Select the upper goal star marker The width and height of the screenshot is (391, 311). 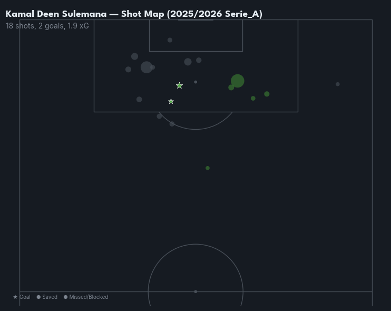click(179, 85)
